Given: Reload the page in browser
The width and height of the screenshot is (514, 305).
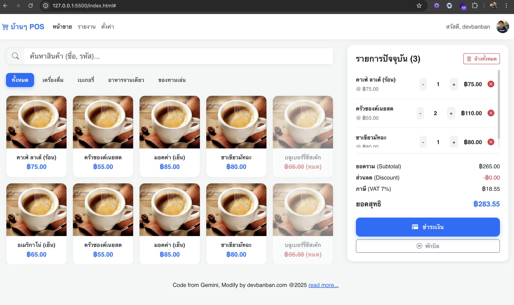Looking at the screenshot, I should [x=30, y=6].
